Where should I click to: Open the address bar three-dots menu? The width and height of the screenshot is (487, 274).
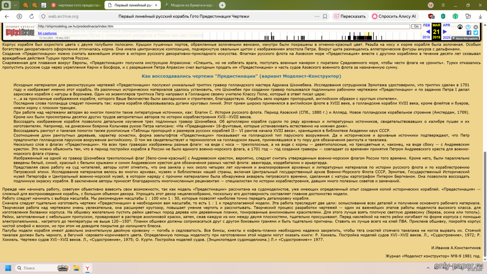(x=317, y=16)
